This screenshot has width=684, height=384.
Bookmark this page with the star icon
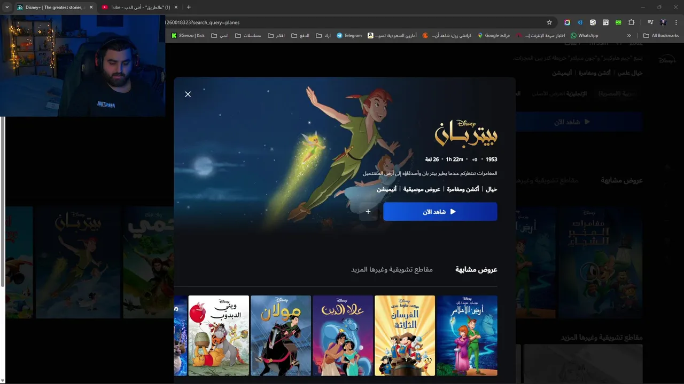pos(549,22)
